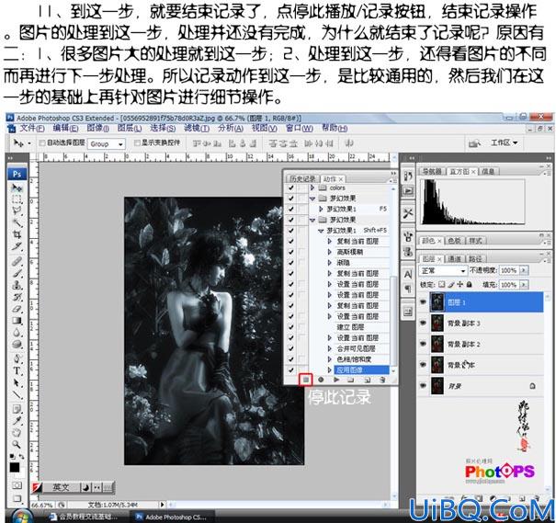This screenshot has width=556, height=523.
Task: Toggle checkmark for 高斯模糊 action step
Action: pyautogui.click(x=291, y=252)
